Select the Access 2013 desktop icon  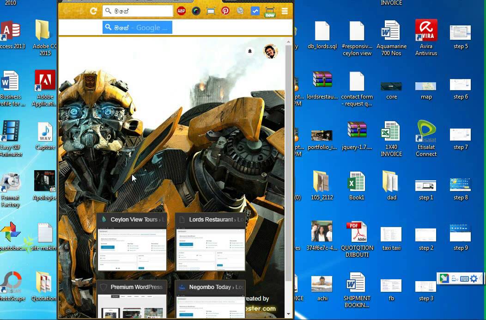click(x=11, y=35)
